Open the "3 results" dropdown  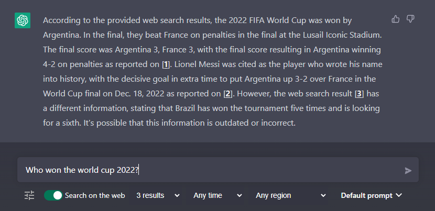pos(157,195)
